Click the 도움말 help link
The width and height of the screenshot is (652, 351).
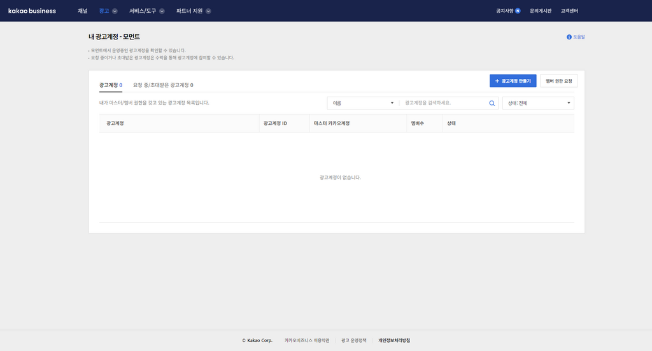pos(579,37)
